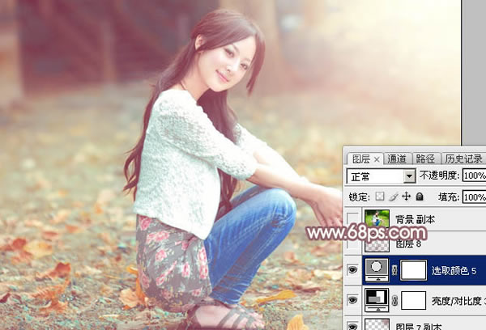Select the 背景 副本 layer thumbnail
The height and width of the screenshot is (330, 486).
[x=377, y=219]
